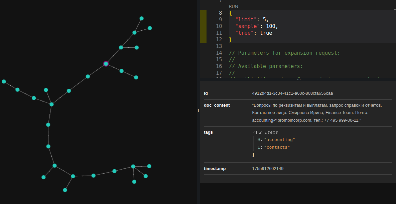Click the vertical divider handle between graph and panels
This screenshot has width=396, height=204.
coord(198,110)
